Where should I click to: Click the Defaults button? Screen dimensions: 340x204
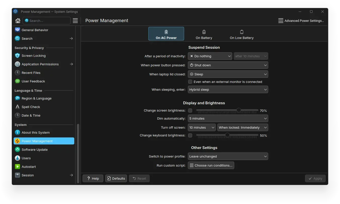pyautogui.click(x=116, y=178)
